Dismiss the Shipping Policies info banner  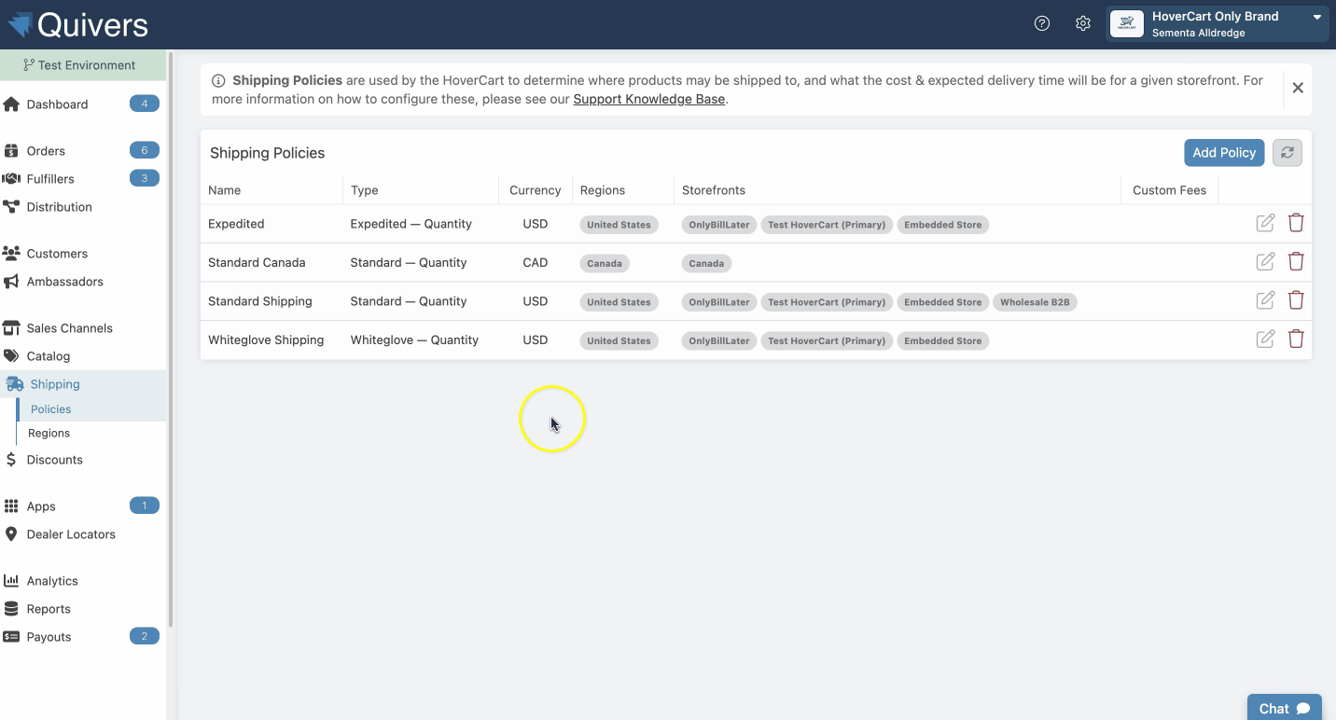tap(1298, 88)
